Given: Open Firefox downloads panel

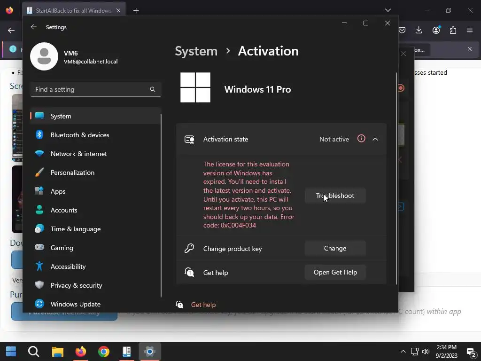Looking at the screenshot, I should point(419,30).
